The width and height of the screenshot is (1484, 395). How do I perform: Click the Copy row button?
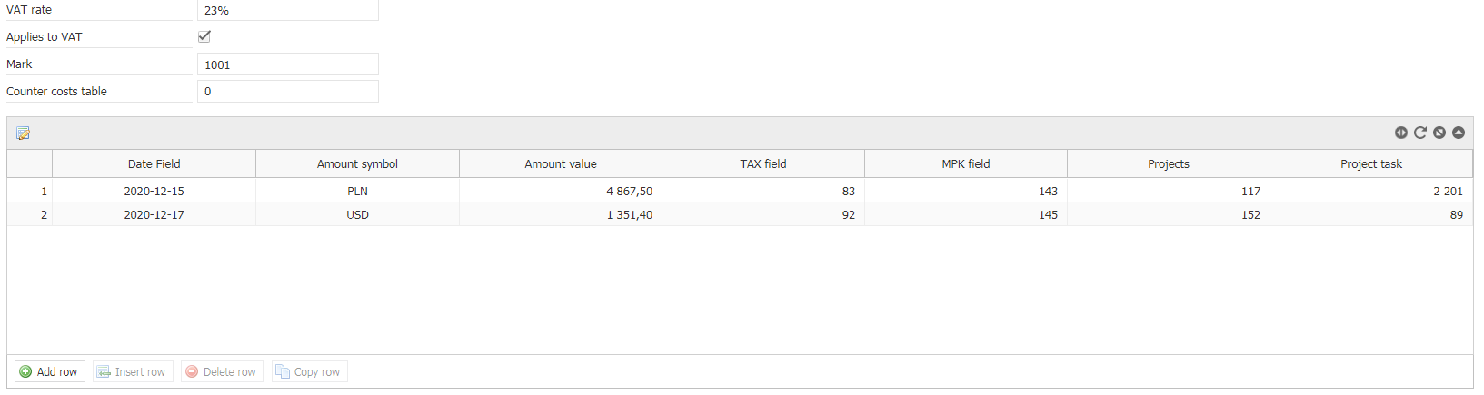click(x=309, y=371)
